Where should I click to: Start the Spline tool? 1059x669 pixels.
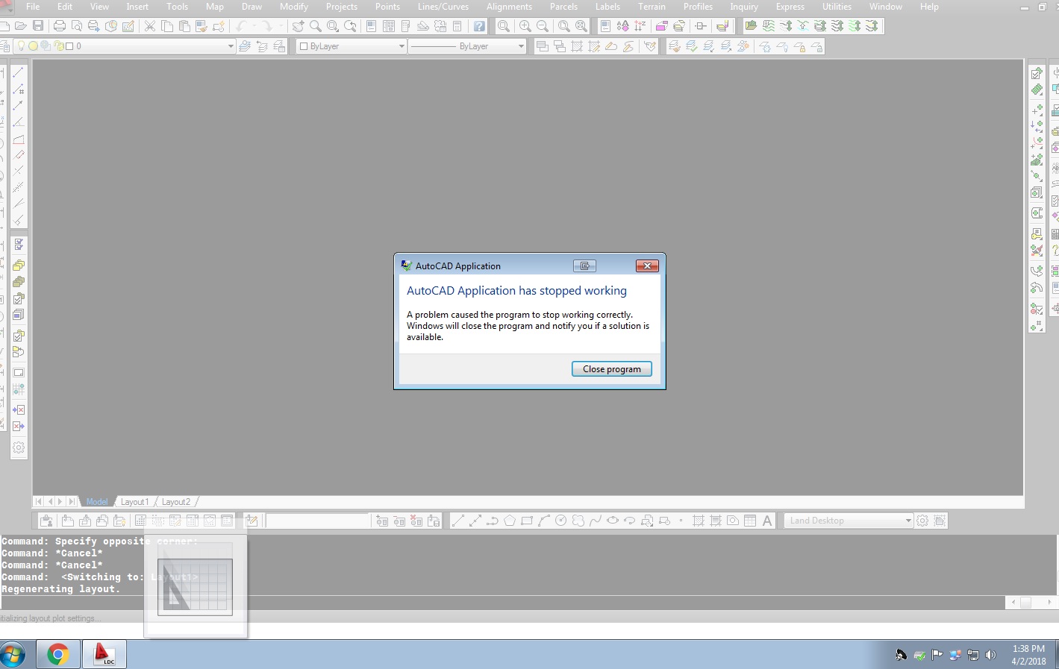coord(596,521)
